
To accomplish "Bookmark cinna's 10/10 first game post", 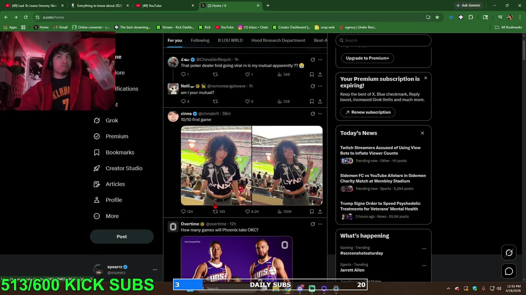I will tap(312, 211).
